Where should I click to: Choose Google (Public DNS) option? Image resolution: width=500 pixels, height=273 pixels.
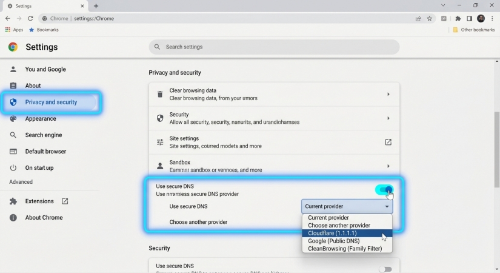[347, 241]
